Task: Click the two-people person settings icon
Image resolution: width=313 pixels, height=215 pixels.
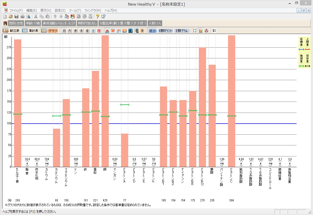Action: [x=67, y=17]
